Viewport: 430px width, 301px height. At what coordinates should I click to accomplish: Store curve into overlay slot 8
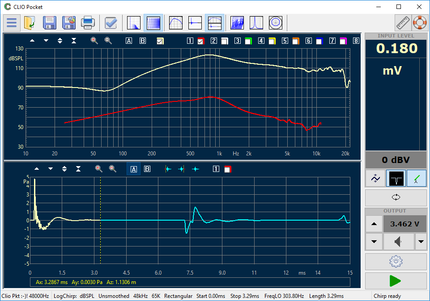click(356, 41)
